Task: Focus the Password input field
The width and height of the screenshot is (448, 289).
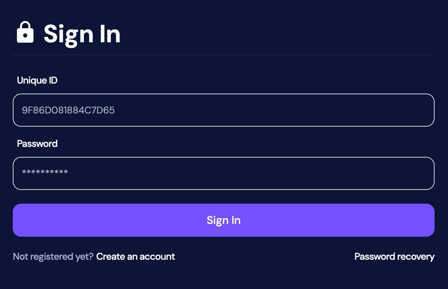Action: [x=223, y=173]
